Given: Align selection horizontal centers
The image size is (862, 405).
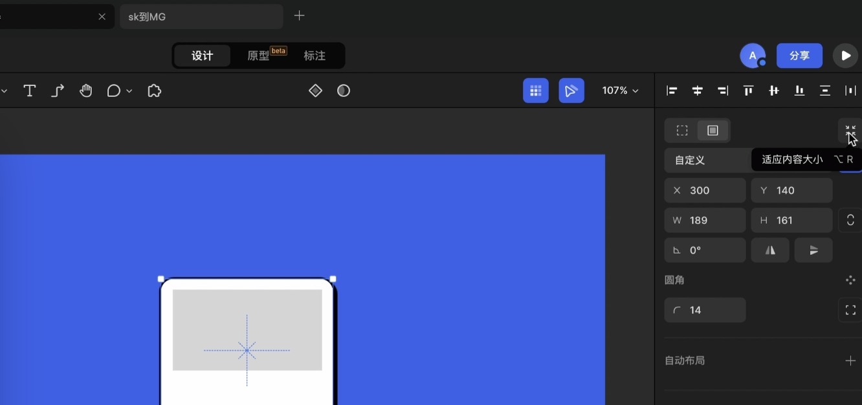Looking at the screenshot, I should (697, 91).
